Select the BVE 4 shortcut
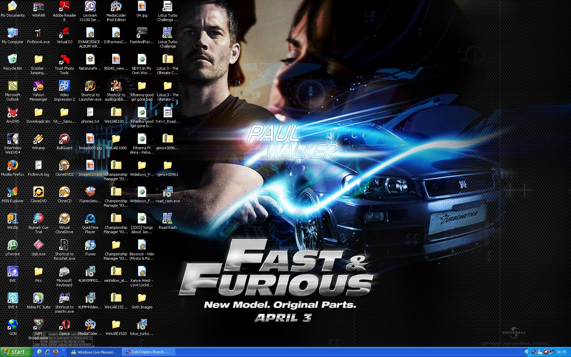 click(x=13, y=301)
